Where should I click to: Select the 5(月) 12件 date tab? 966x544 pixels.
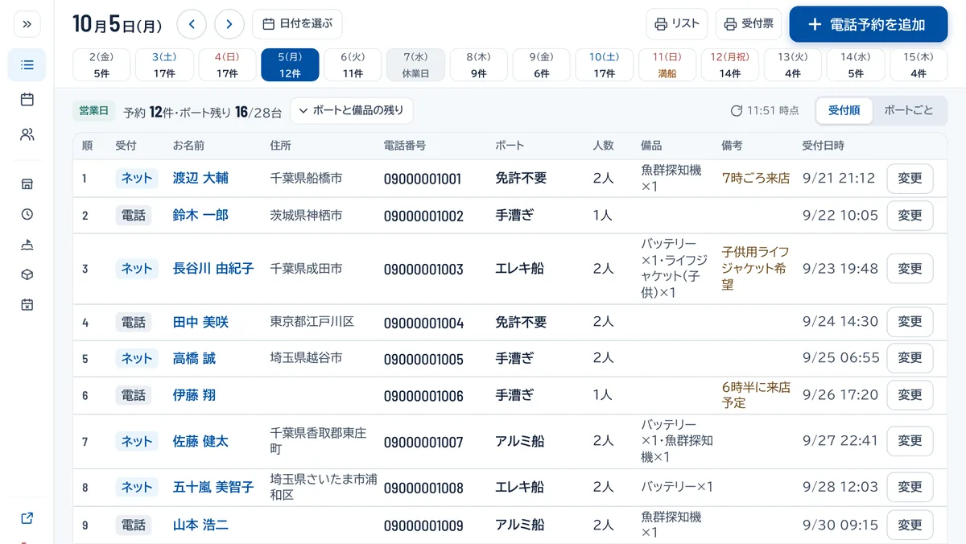click(x=290, y=65)
